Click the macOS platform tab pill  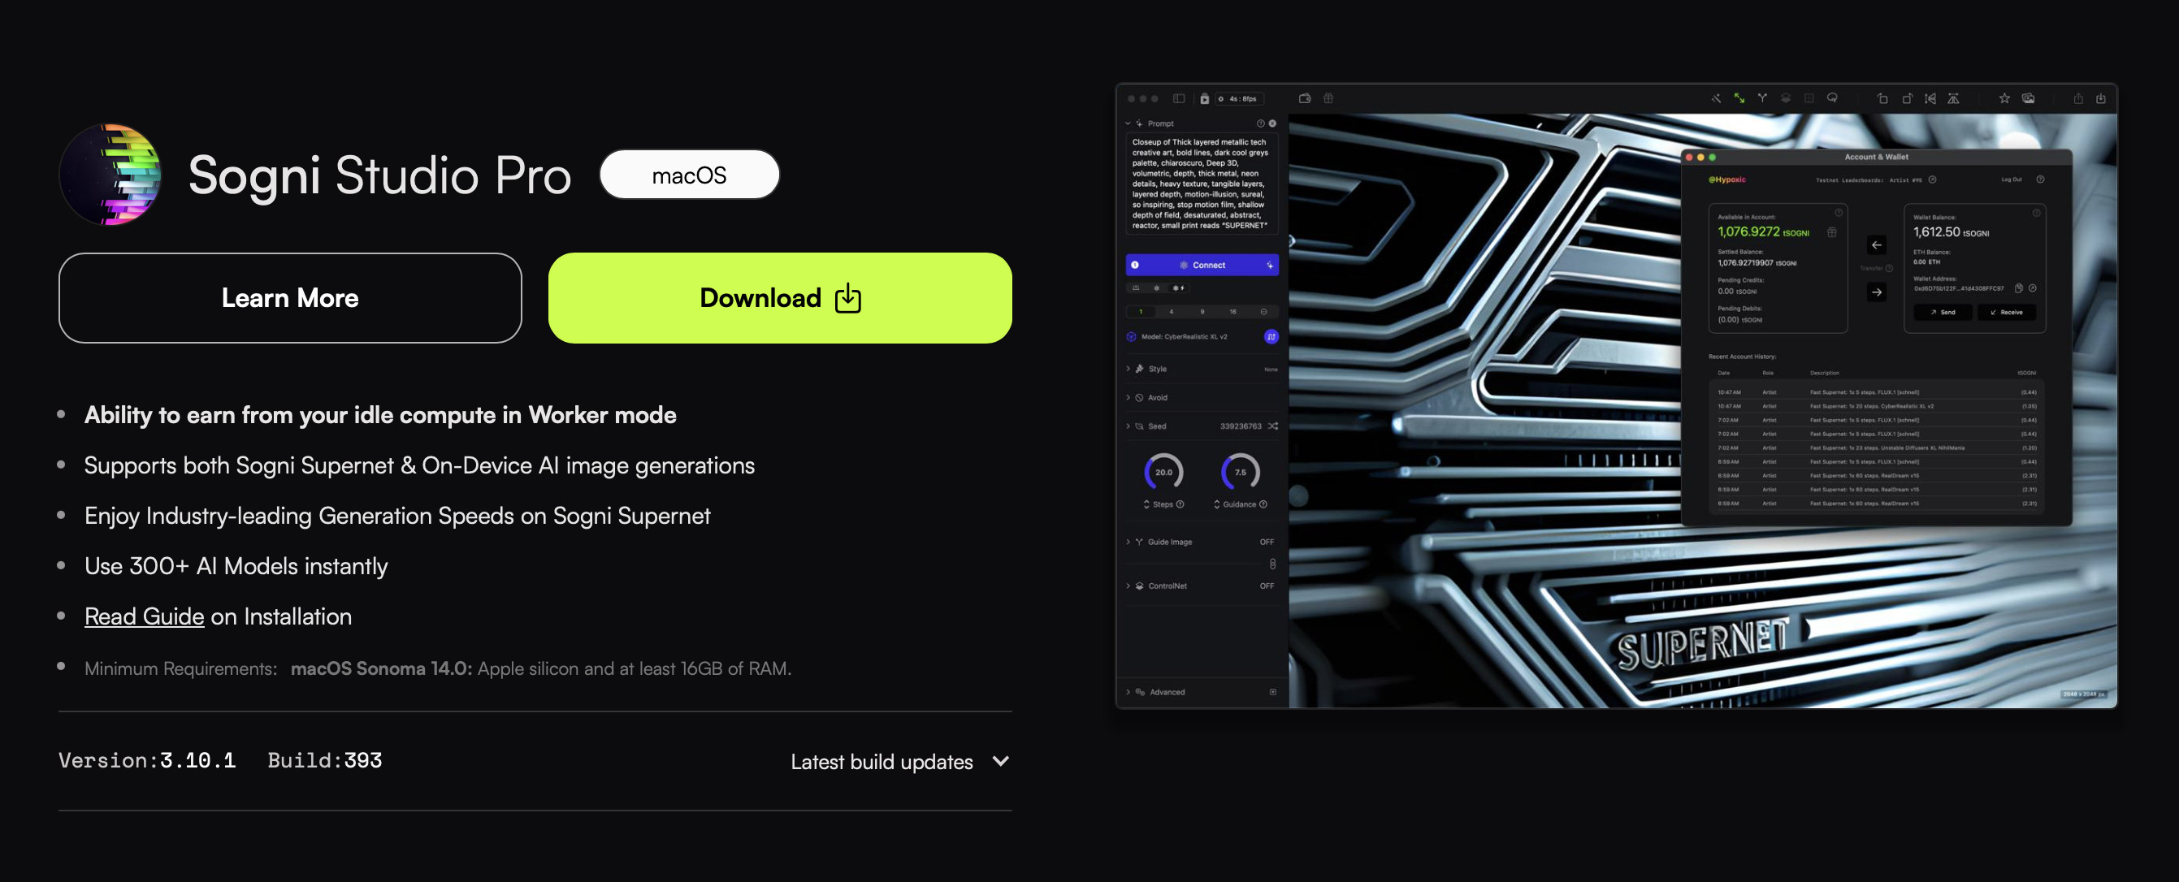688,175
